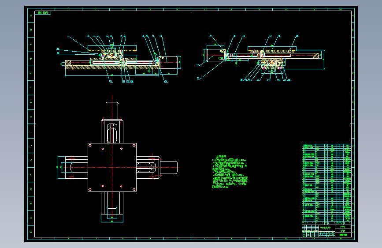382x248 pixels.
Task: Select the width dimension below the plan view
Action: (x=112, y=221)
